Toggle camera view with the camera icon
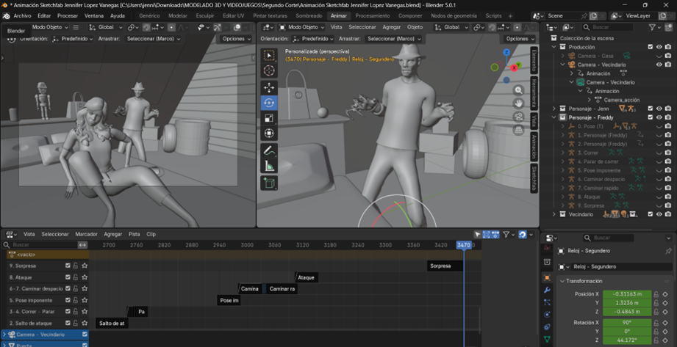The image size is (677, 347). [519, 117]
